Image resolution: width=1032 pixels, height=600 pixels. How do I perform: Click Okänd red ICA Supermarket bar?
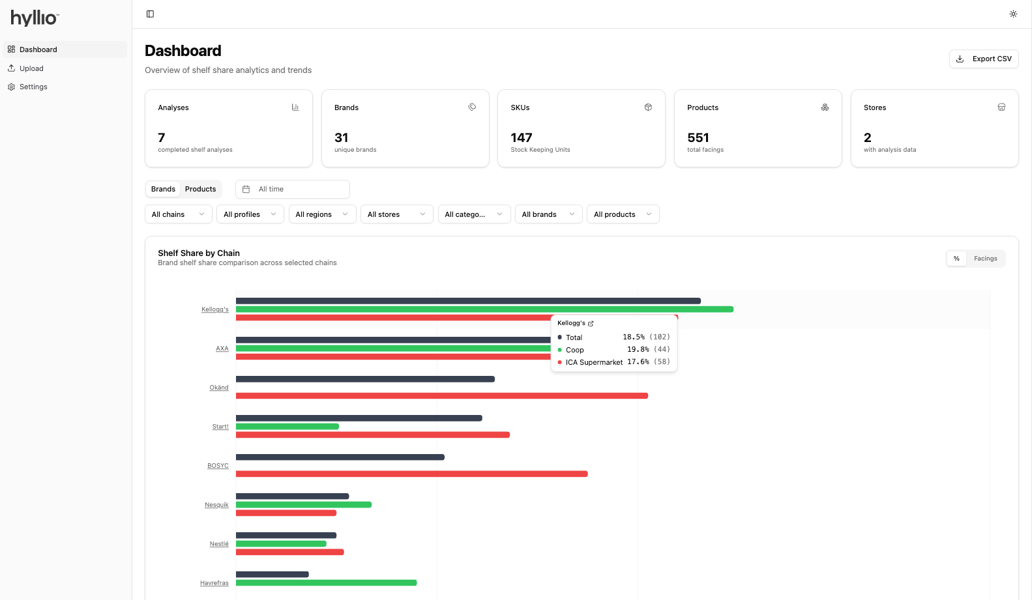point(442,396)
